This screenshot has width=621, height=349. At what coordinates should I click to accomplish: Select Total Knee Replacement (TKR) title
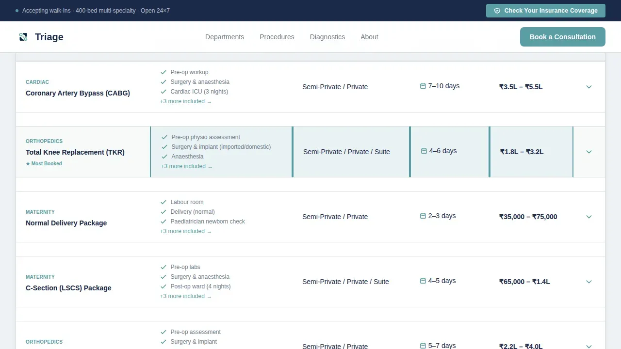click(75, 152)
